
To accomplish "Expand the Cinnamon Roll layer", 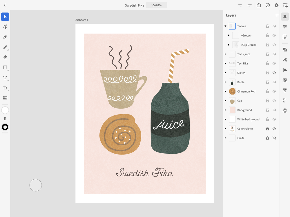I will [x=226, y=91].
